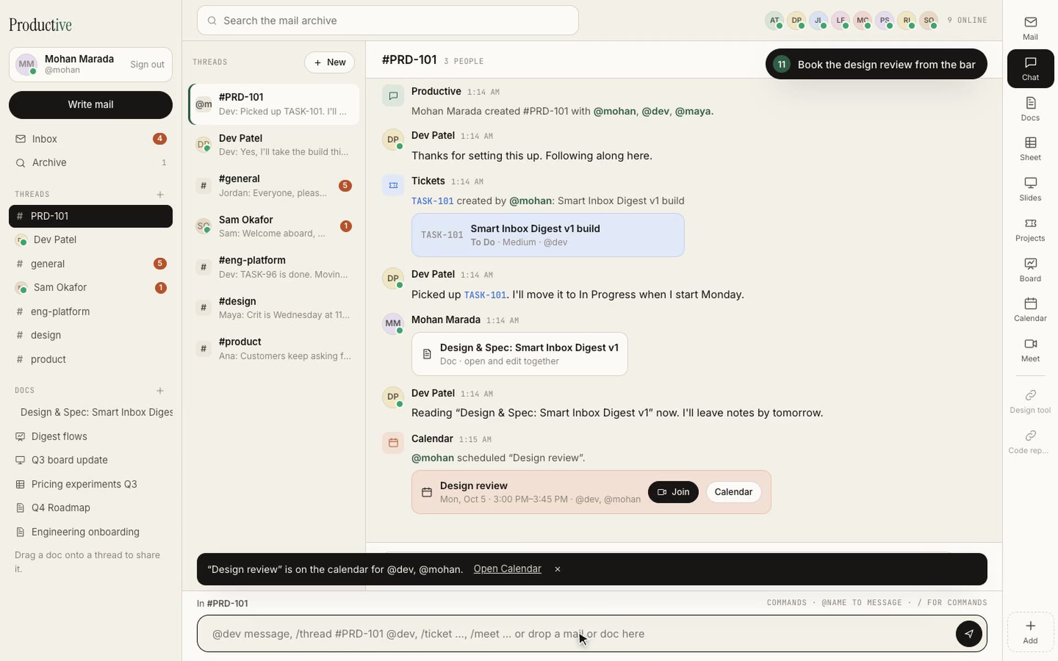This screenshot has height=661, width=1058.
Task: Click Calendar button on Design review card
Action: 733,492
